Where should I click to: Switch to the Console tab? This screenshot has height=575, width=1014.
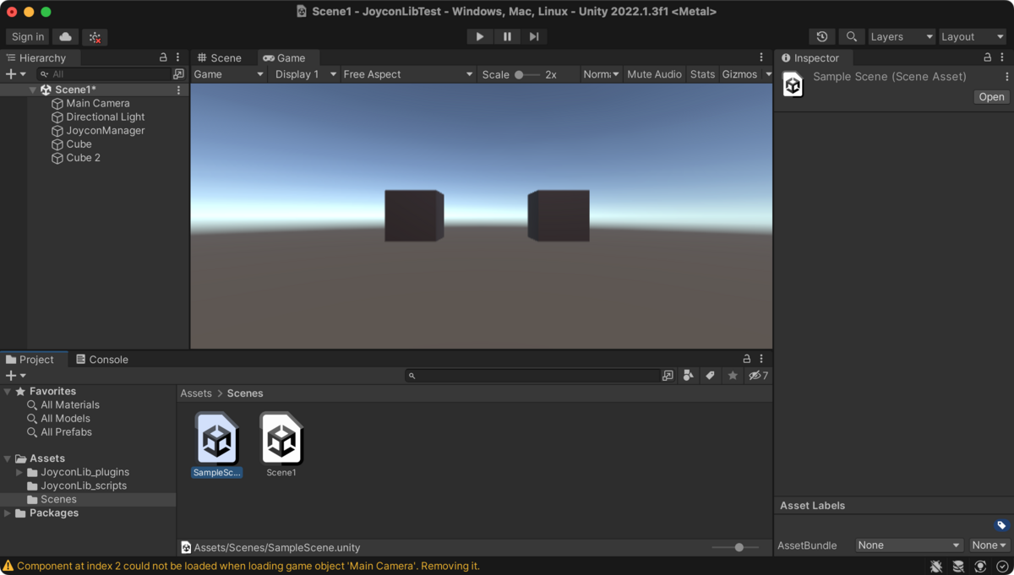[x=101, y=359]
